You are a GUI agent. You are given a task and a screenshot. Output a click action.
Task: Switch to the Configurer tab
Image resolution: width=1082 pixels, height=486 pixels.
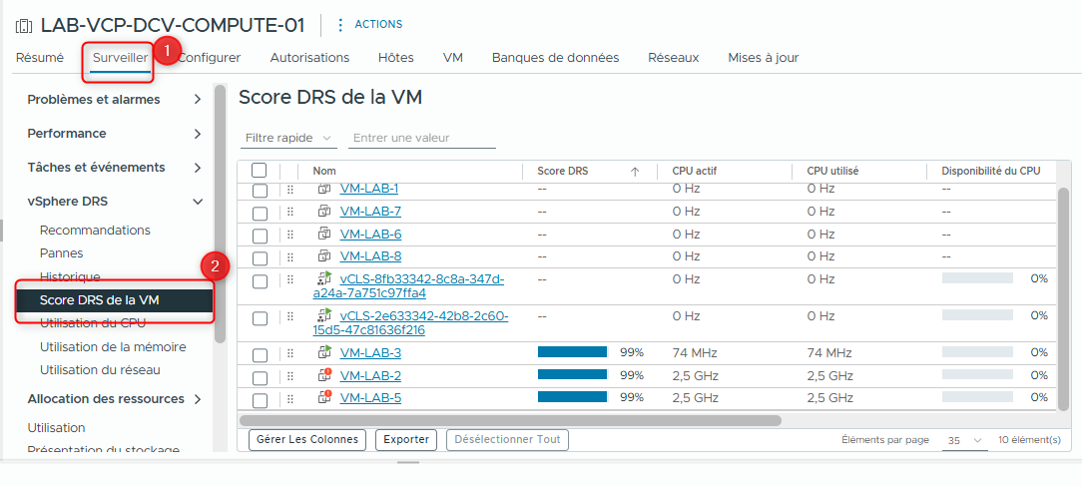tap(209, 57)
